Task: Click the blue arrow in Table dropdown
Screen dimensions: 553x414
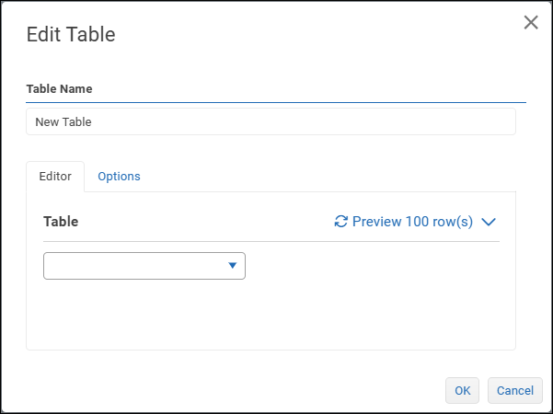Action: (233, 266)
